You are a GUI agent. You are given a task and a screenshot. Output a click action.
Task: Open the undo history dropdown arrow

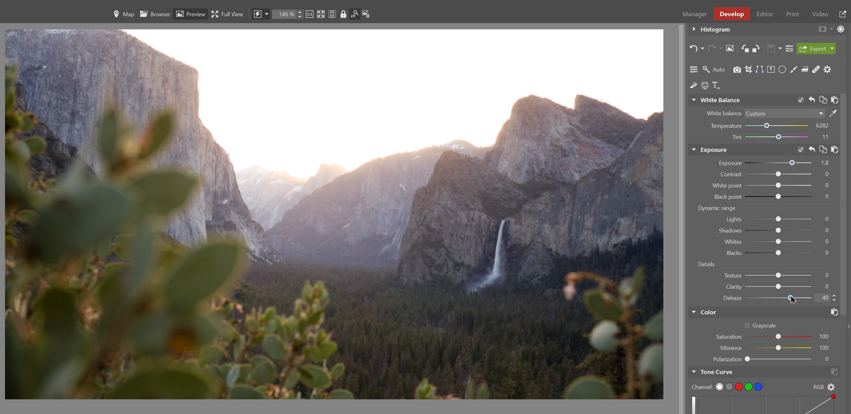702,48
